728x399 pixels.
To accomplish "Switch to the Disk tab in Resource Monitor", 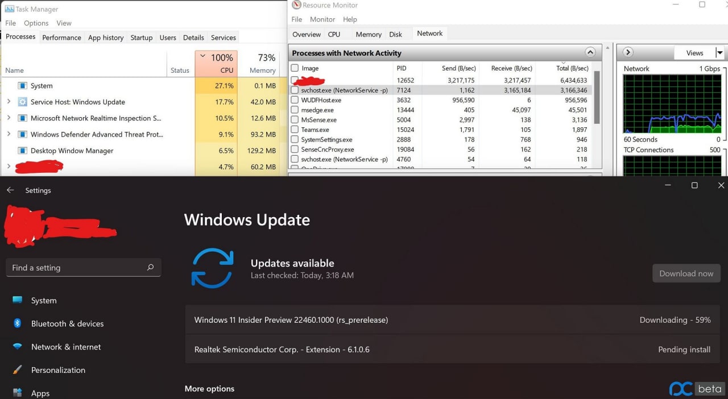I will pos(396,34).
